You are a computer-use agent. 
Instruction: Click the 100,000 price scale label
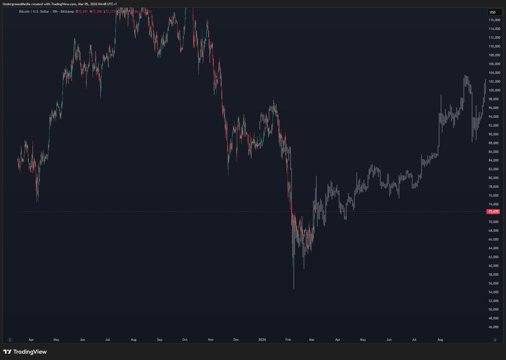pos(494,90)
